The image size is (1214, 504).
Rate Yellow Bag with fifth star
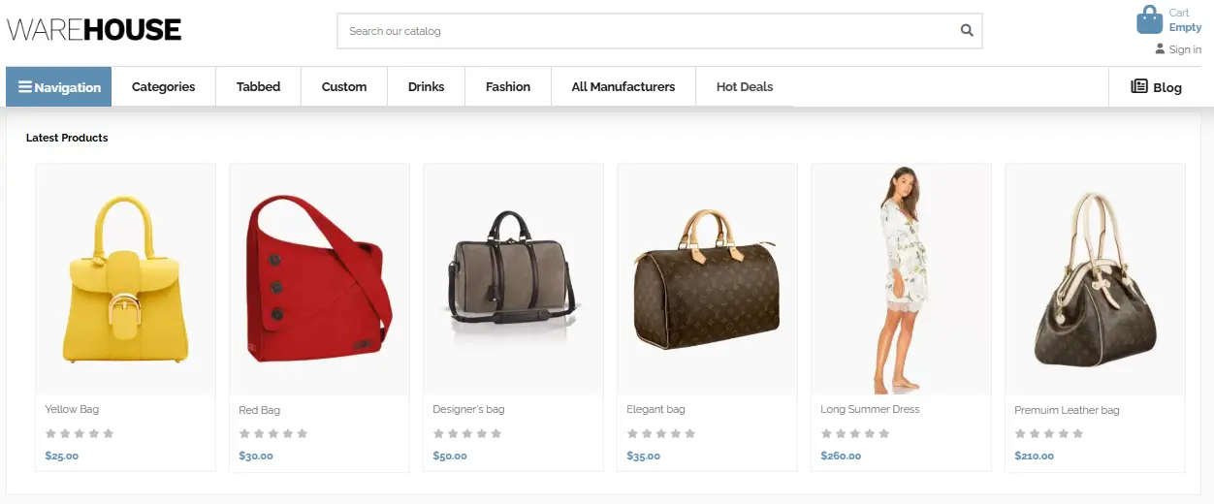(x=109, y=433)
